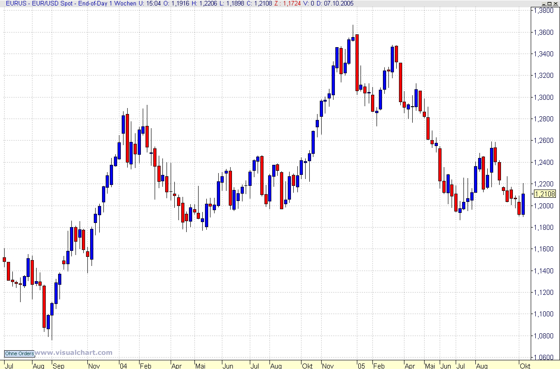Click the 1,3400 price axis label
Screen dimensions: 560x369
tap(544, 54)
